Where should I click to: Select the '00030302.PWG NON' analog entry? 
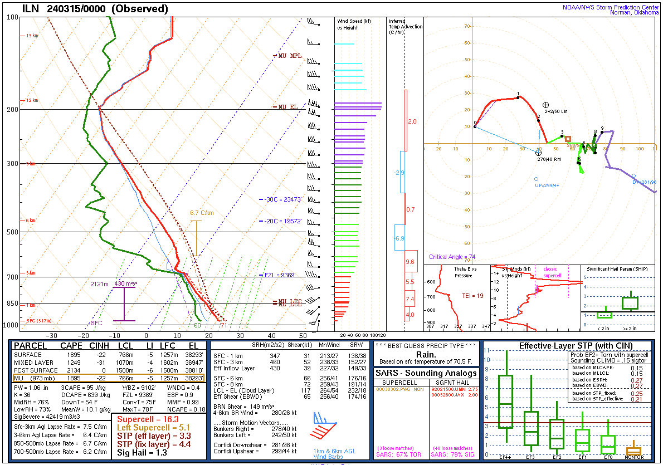pyautogui.click(x=400, y=389)
